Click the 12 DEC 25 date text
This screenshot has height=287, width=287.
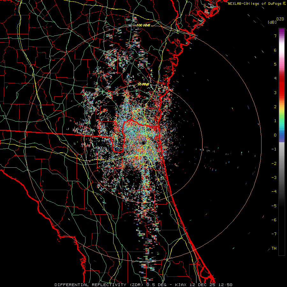pyautogui.click(x=202, y=285)
